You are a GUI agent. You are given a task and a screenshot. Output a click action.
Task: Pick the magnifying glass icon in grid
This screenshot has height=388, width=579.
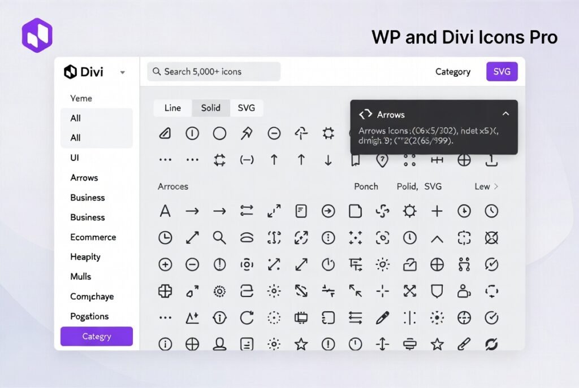(x=219, y=238)
